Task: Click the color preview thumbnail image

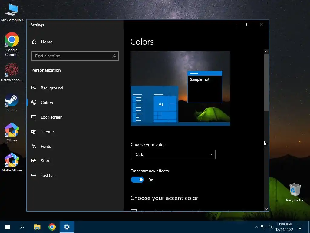Action: pos(180,89)
